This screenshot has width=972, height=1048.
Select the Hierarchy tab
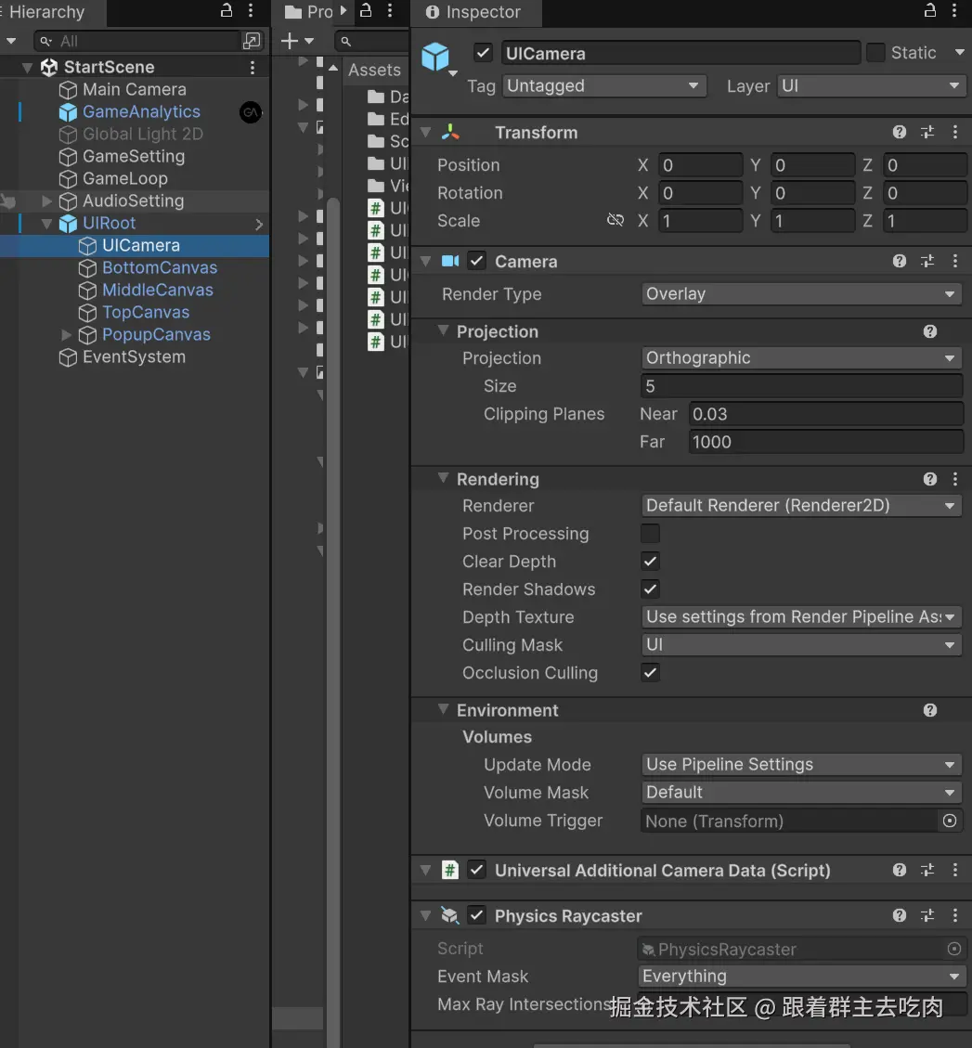(46, 13)
